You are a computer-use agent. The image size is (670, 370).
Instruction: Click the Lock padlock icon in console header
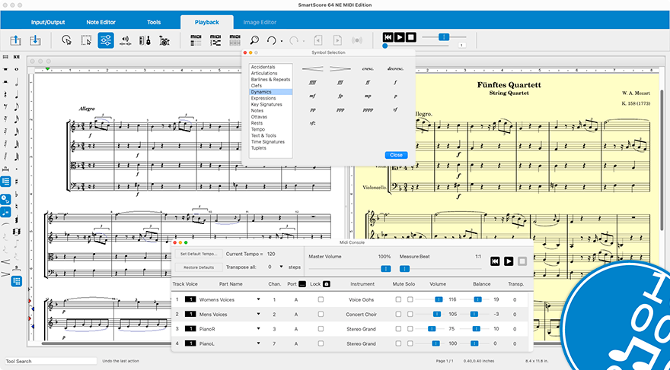click(327, 284)
